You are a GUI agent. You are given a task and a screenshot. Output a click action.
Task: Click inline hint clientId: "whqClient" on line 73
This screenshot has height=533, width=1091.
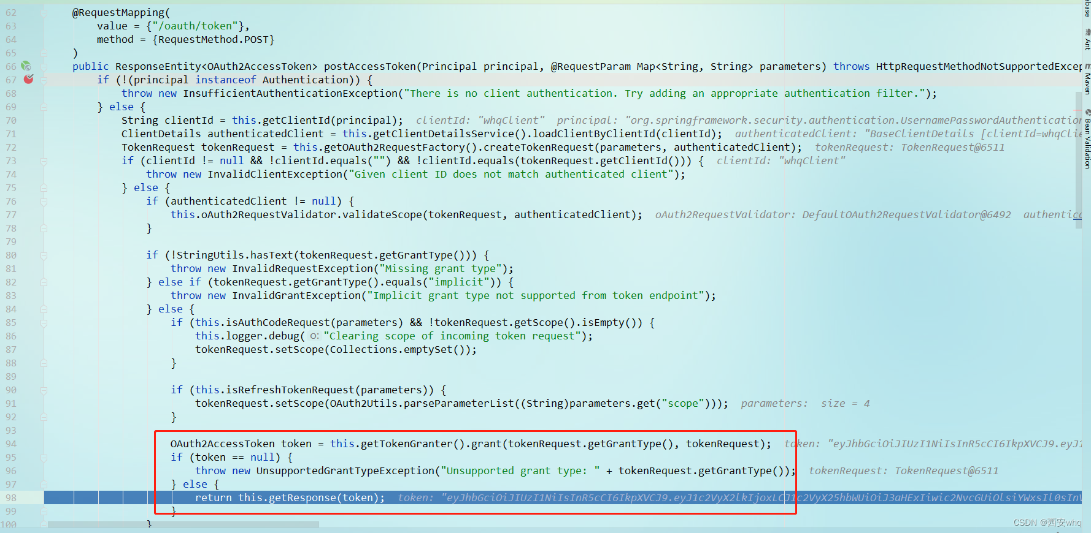tap(781, 161)
